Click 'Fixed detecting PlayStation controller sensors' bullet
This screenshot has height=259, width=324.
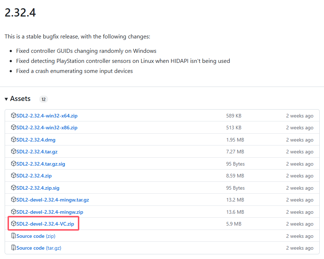(123, 61)
